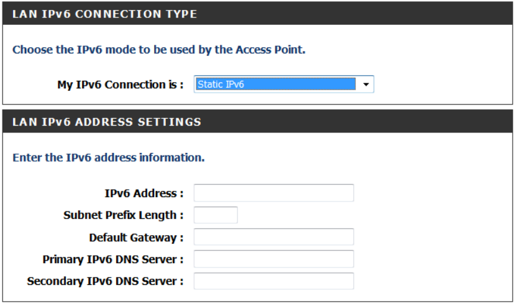Image resolution: width=517 pixels, height=306 pixels.
Task: Click the IPv6 Address label
Action: click(x=144, y=193)
